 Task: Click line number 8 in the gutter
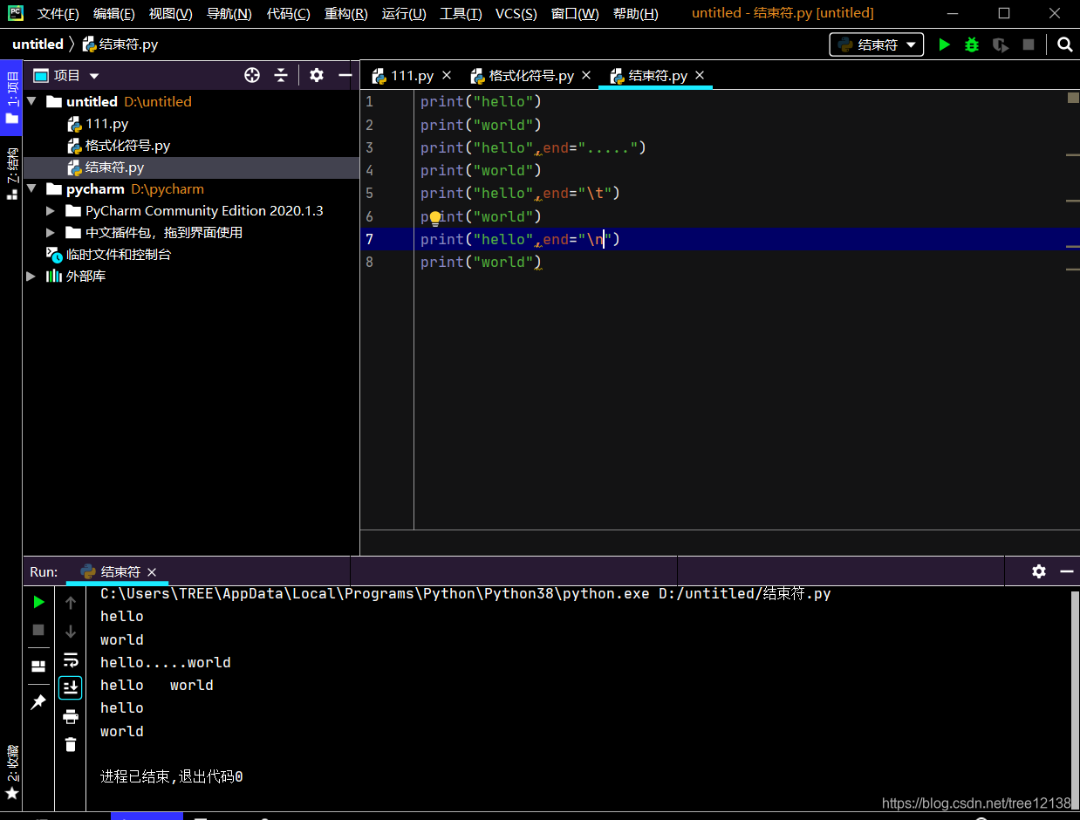click(369, 262)
